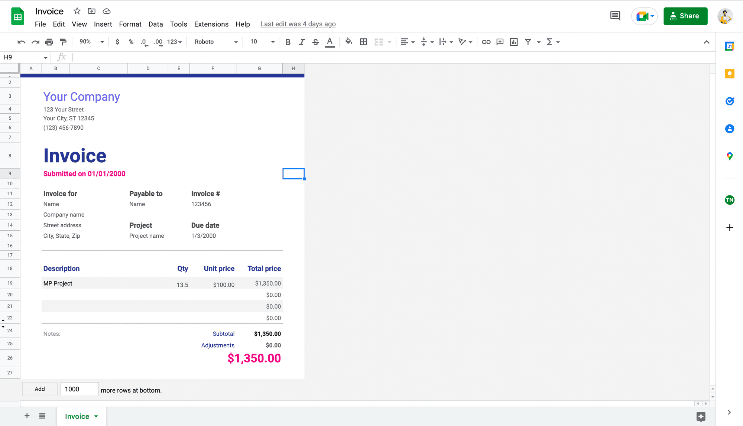Click the Extensions menu item
Viewport: 743px width, 426px height.
211,23
